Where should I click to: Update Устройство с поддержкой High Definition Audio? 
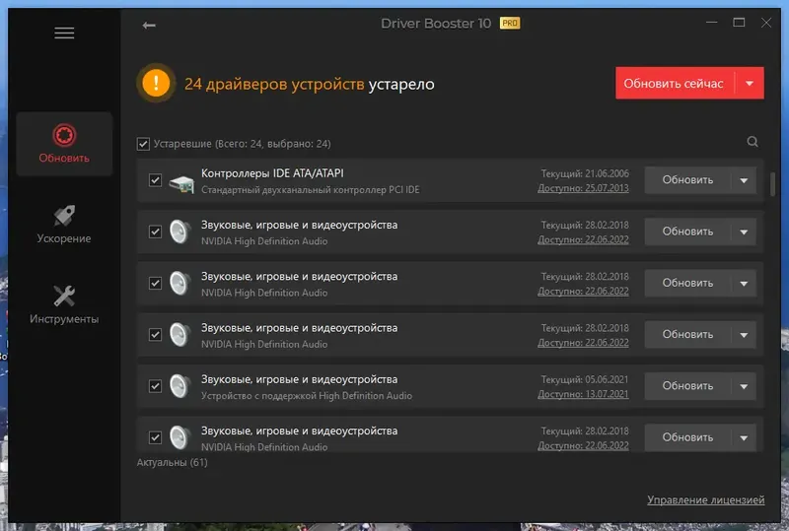point(687,386)
